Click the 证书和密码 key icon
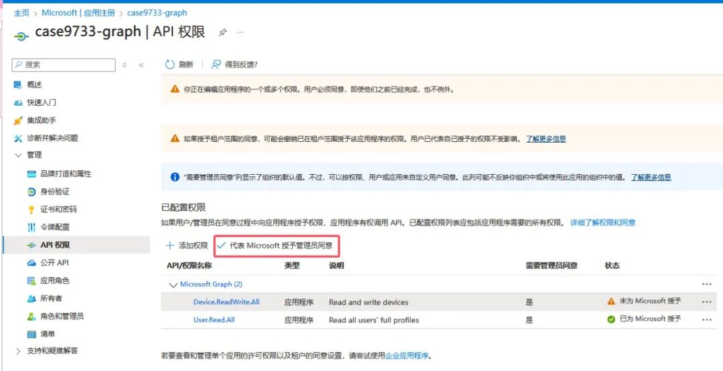The width and height of the screenshot is (723, 371). click(31, 210)
